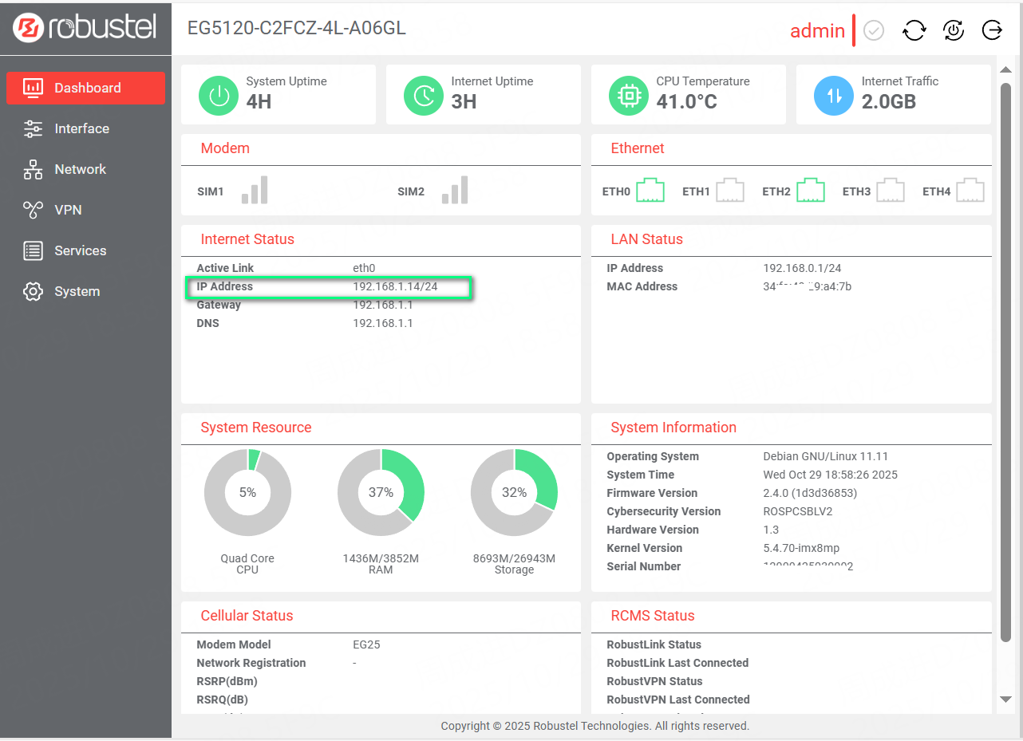Viewport: 1023px width, 741px height.
Task: Click the refresh arrows icon in header
Action: coord(914,30)
